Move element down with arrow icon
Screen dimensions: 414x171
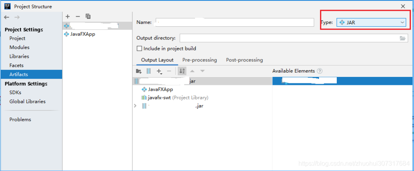[x=202, y=71]
